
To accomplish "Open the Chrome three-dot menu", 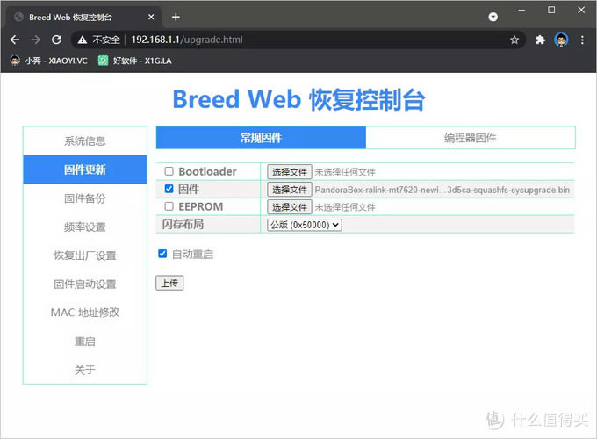I will (582, 40).
